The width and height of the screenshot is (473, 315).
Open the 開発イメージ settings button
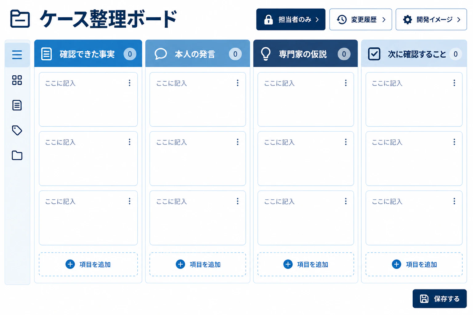(431, 19)
